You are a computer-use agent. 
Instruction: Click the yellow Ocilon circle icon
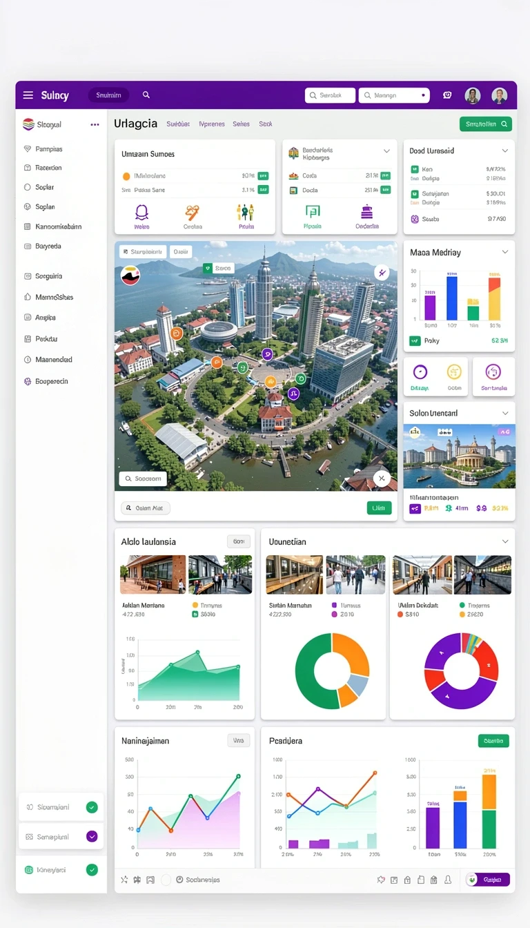click(x=454, y=372)
